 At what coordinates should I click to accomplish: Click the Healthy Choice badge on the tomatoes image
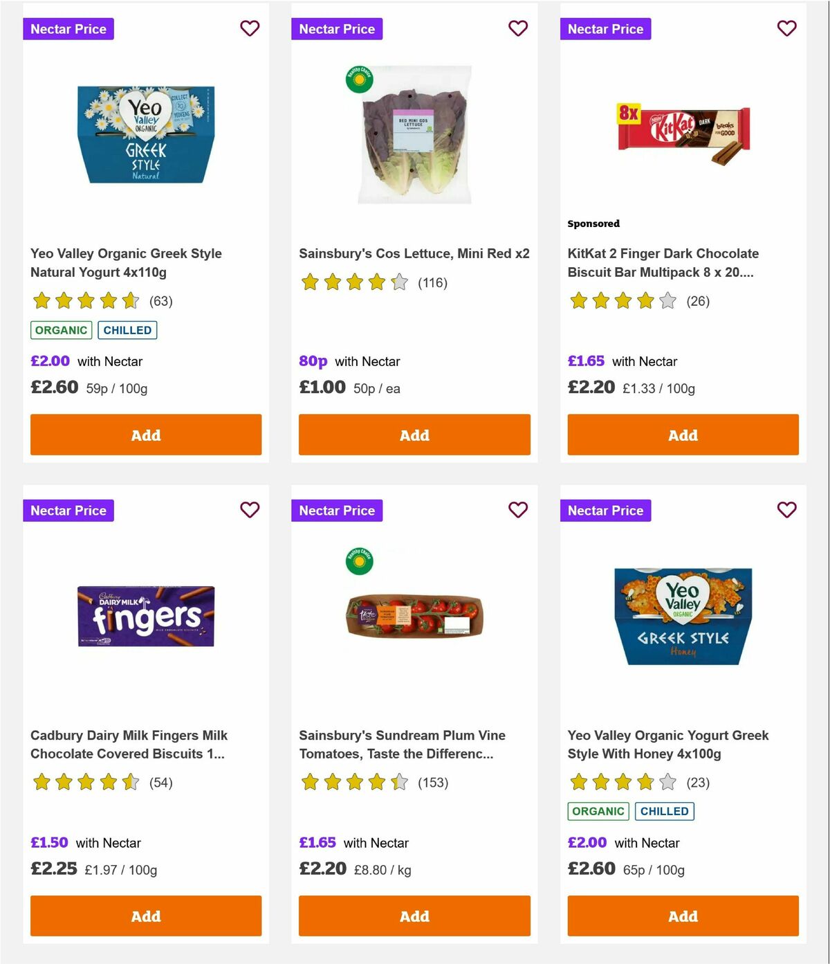[x=359, y=561]
